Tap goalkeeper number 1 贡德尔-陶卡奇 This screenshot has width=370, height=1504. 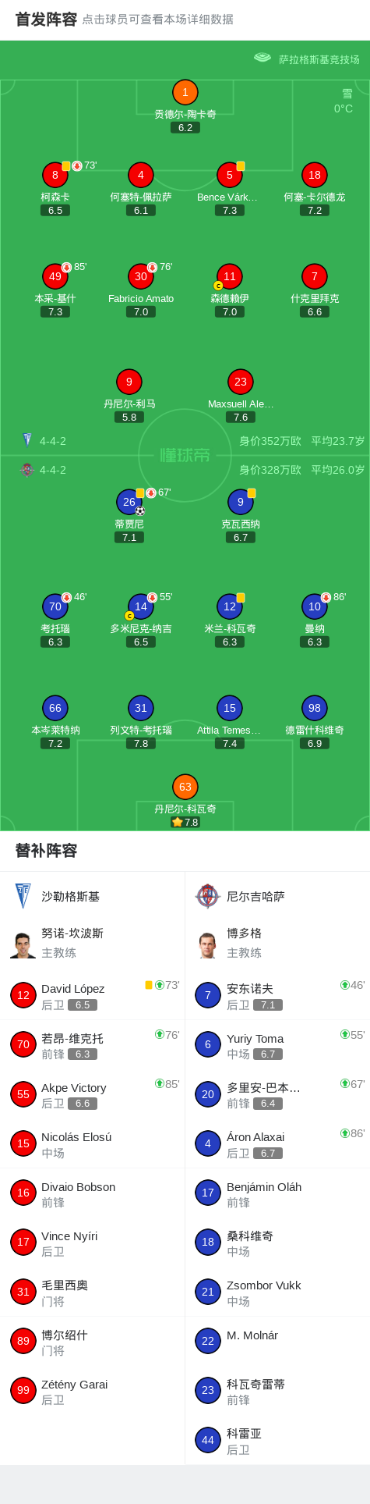click(185, 93)
